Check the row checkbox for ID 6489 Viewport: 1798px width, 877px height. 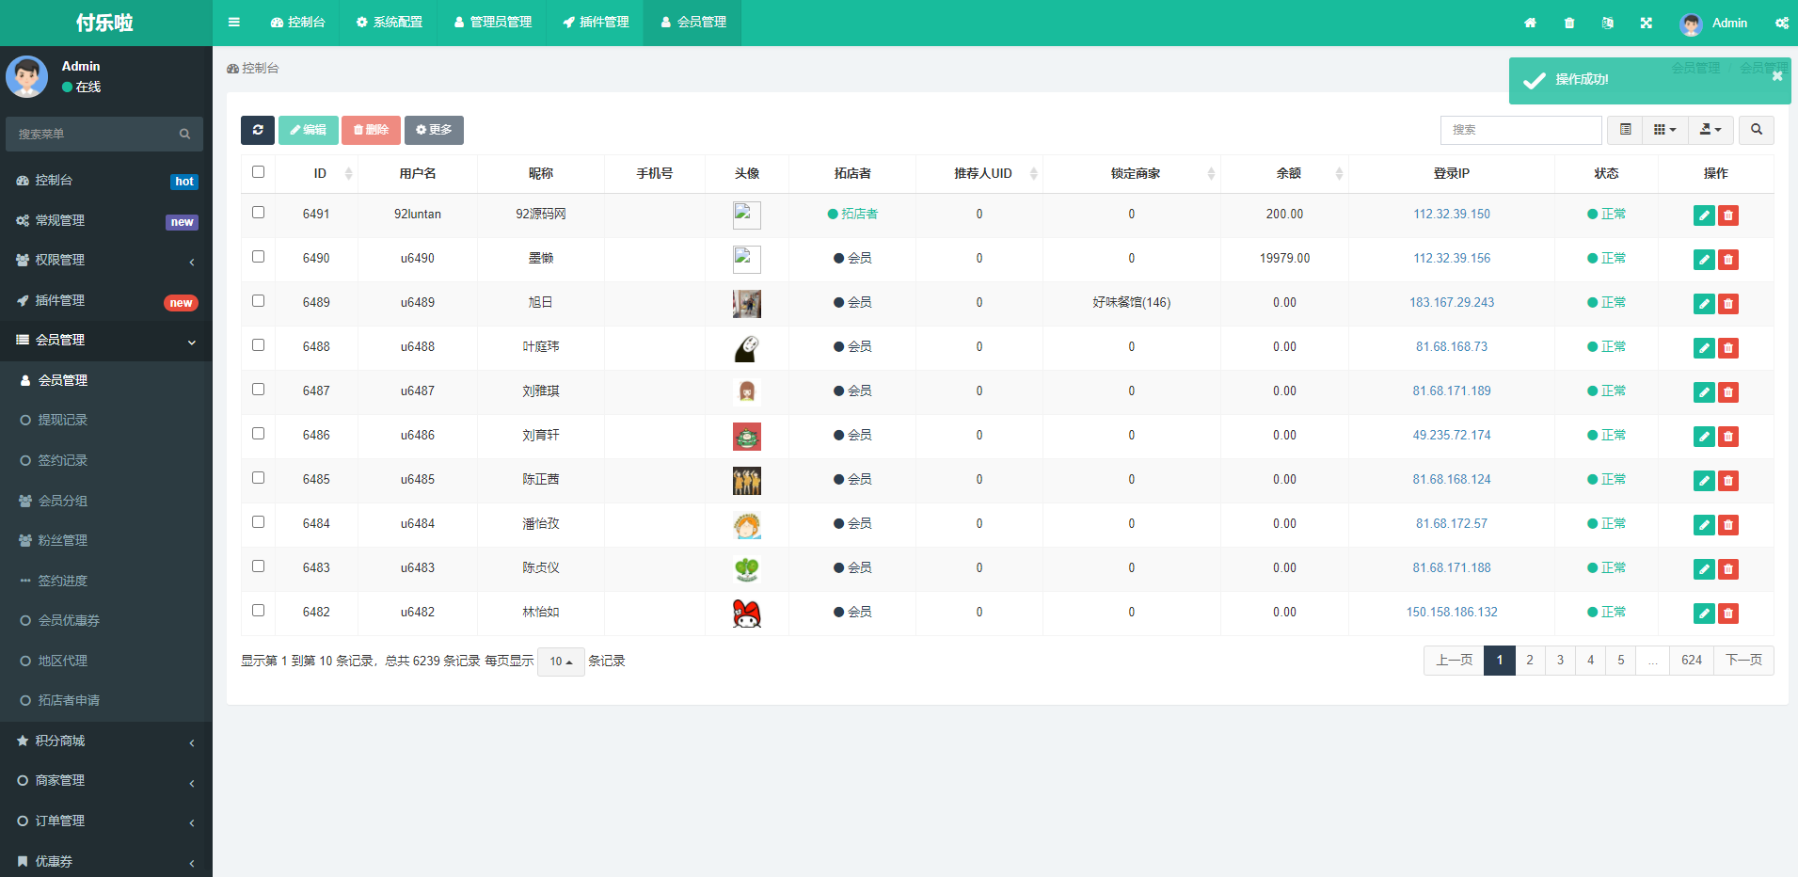tap(258, 301)
